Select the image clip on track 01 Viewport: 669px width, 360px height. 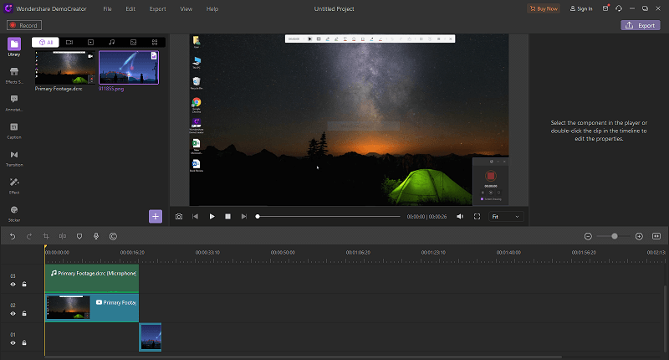tap(151, 337)
